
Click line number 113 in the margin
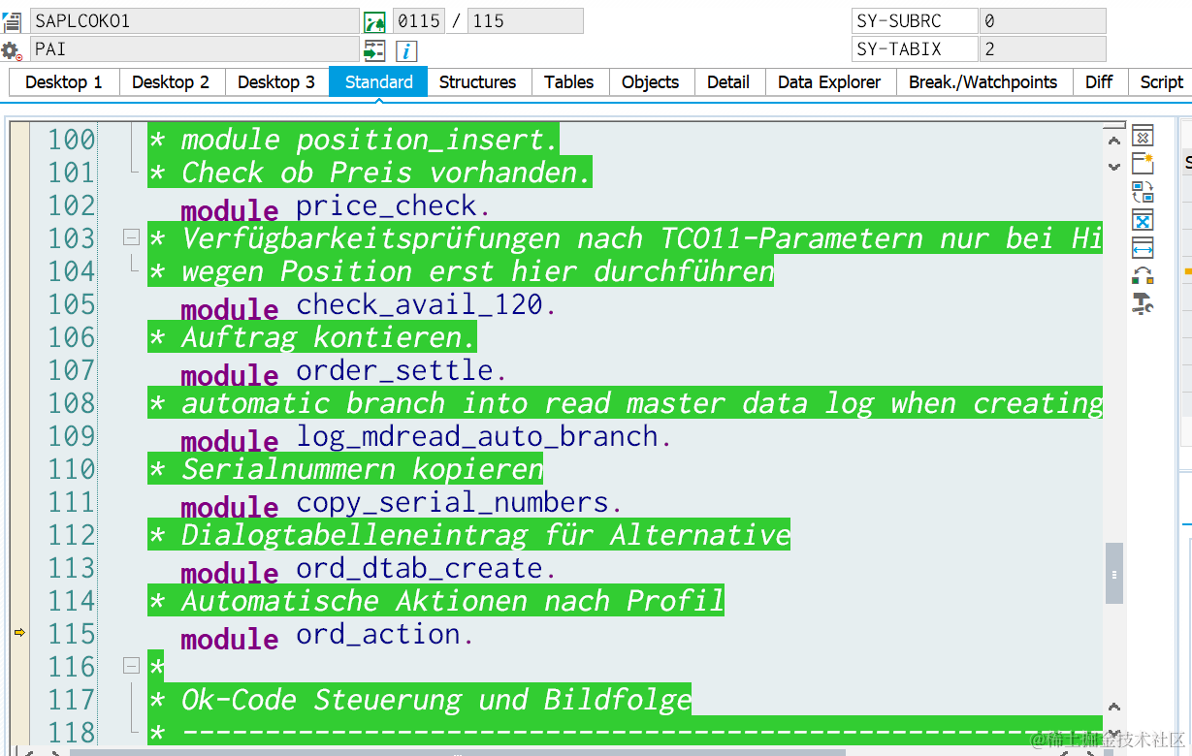pos(72,569)
